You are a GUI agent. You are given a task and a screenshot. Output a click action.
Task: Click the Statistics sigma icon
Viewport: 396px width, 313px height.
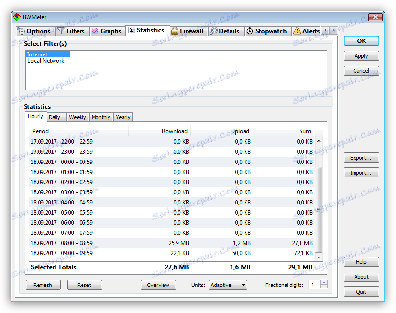(132, 30)
